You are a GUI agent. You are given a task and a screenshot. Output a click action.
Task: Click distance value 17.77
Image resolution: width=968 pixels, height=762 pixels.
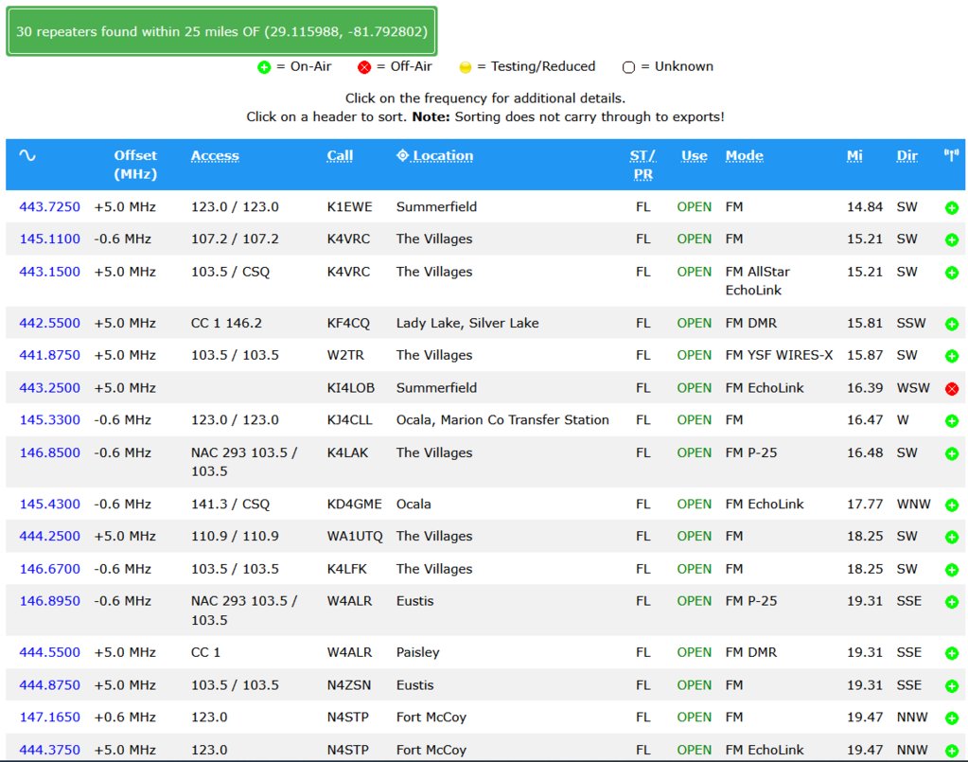(864, 504)
